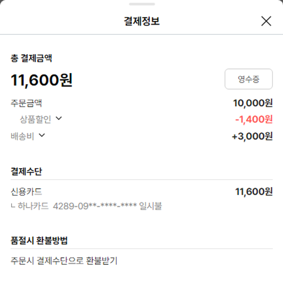
Task: Grab the drag handle atop the sheet
Action: click(141, 4)
